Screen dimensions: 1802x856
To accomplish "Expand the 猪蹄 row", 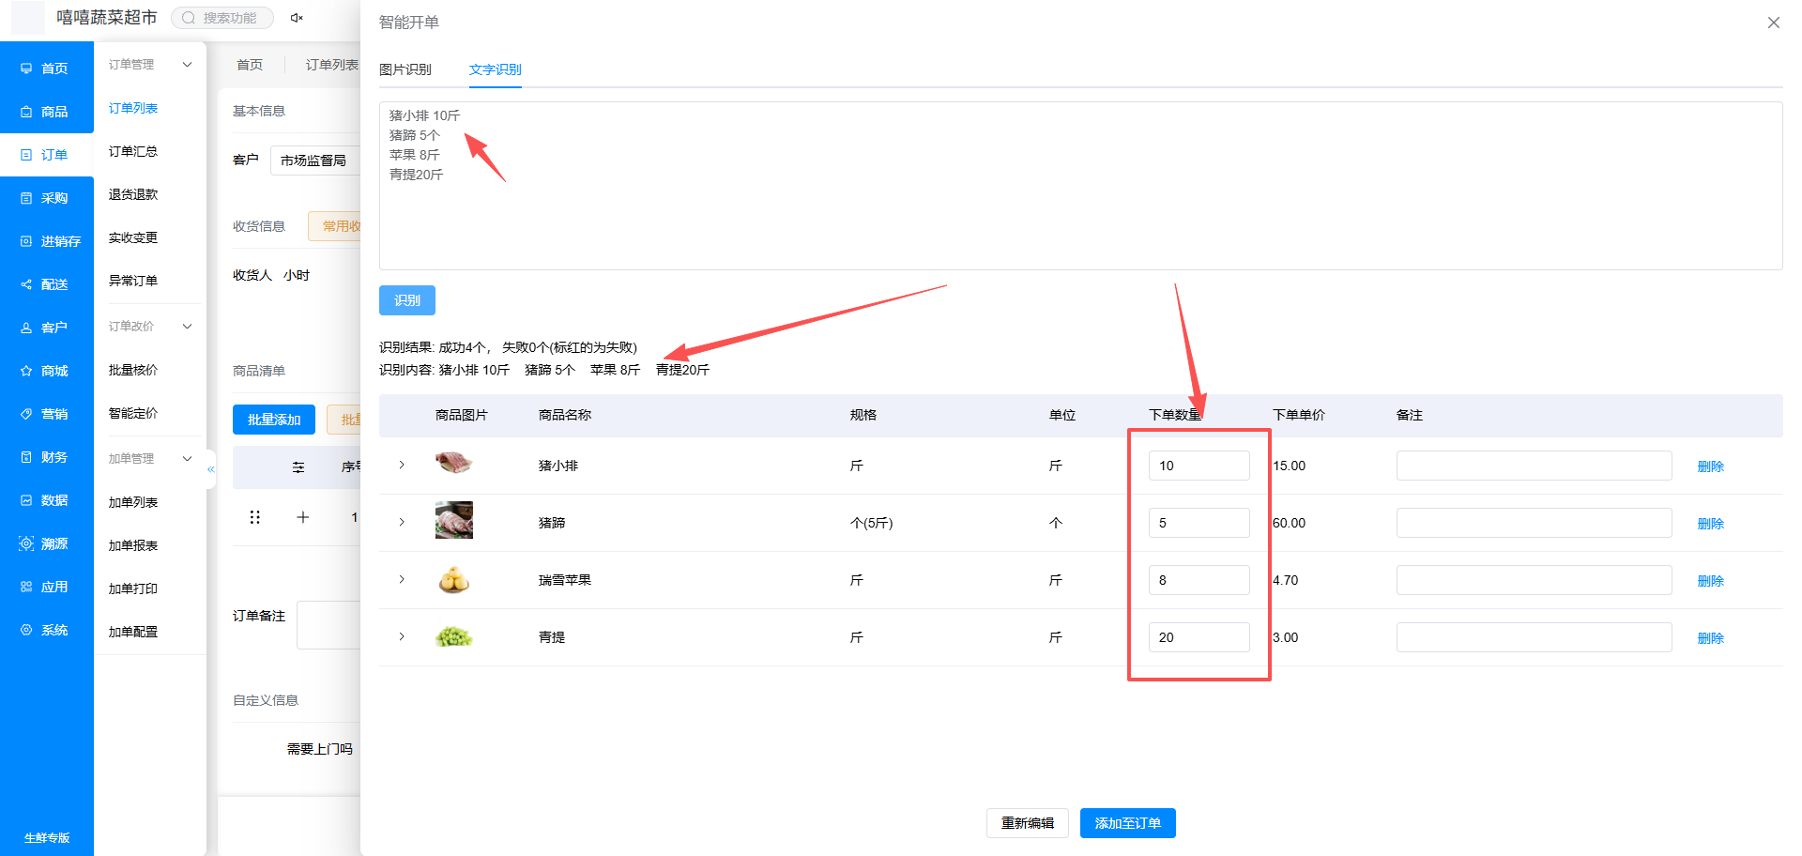I will [x=402, y=522].
